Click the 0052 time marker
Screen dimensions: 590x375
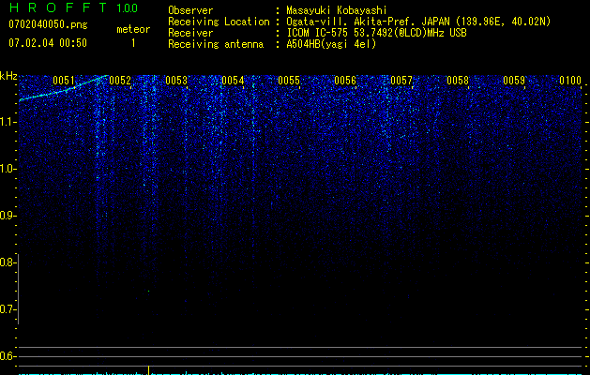(120, 81)
